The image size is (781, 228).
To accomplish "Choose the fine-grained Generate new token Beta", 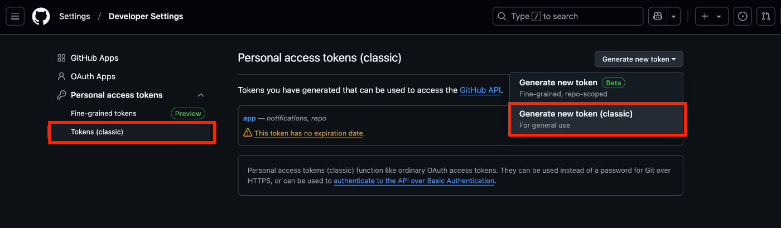I will click(596, 88).
